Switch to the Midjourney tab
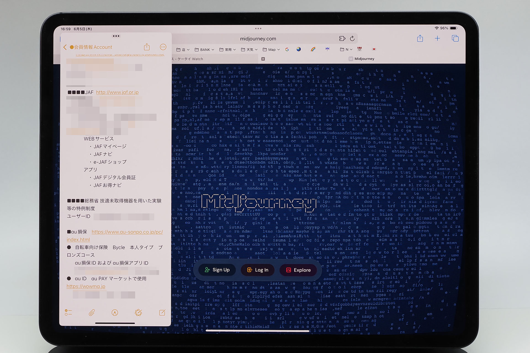Viewport: 530px width, 353px height. pyautogui.click(x=362, y=59)
